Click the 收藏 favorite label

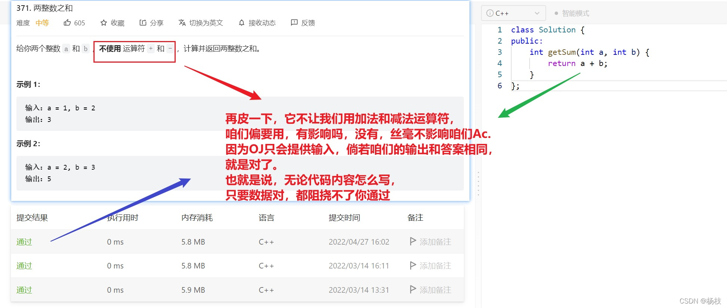click(117, 23)
